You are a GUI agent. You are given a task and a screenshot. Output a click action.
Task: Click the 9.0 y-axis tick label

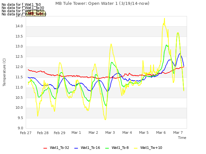[x=20, y=128]
